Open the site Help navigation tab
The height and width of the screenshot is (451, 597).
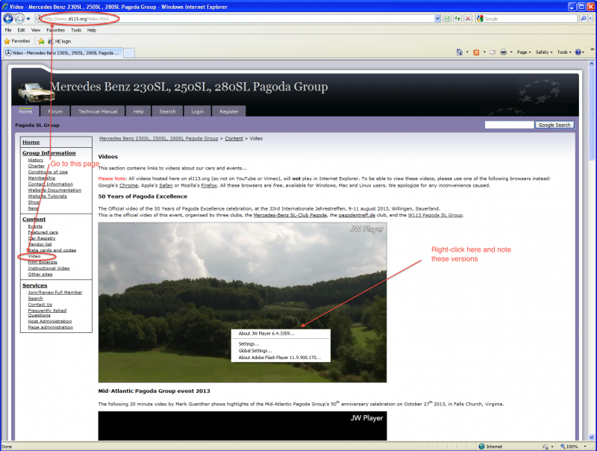click(138, 111)
